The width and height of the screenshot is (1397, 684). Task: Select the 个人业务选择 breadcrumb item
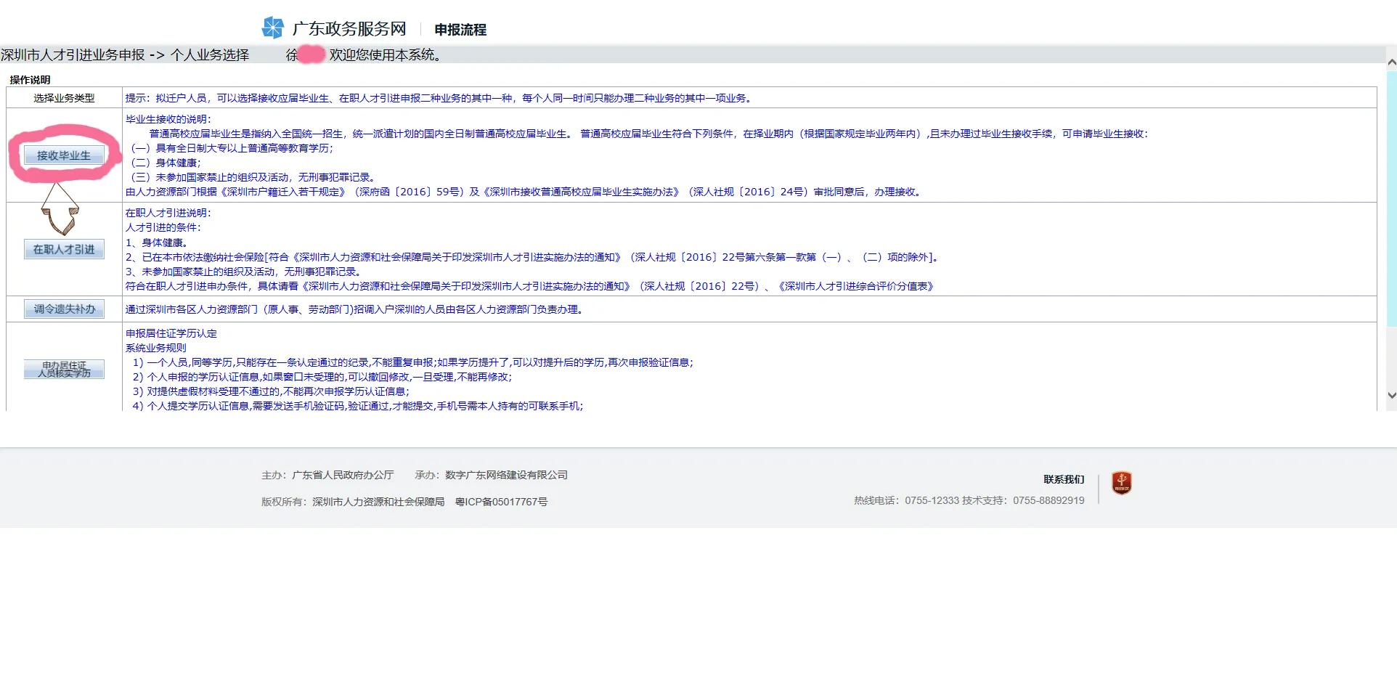click(x=209, y=55)
